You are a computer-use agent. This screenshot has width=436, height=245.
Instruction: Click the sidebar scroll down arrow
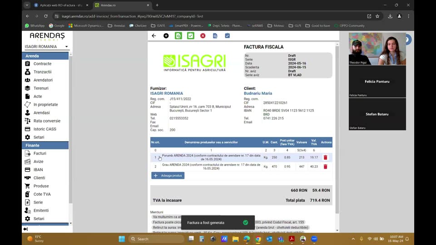tap(71, 223)
